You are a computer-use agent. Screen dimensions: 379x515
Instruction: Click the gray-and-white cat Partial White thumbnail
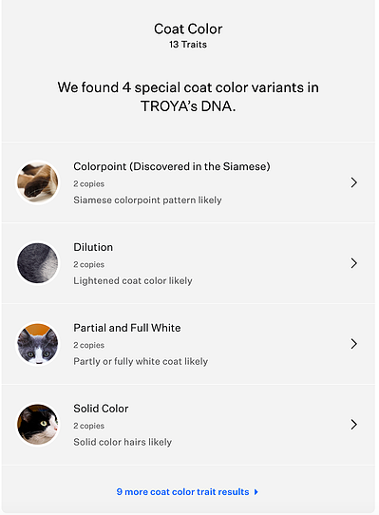(37, 344)
